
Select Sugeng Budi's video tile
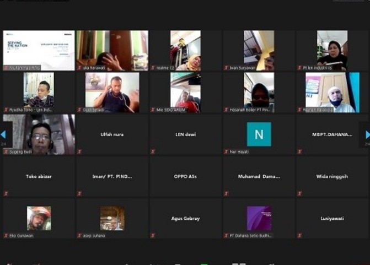click(x=39, y=134)
